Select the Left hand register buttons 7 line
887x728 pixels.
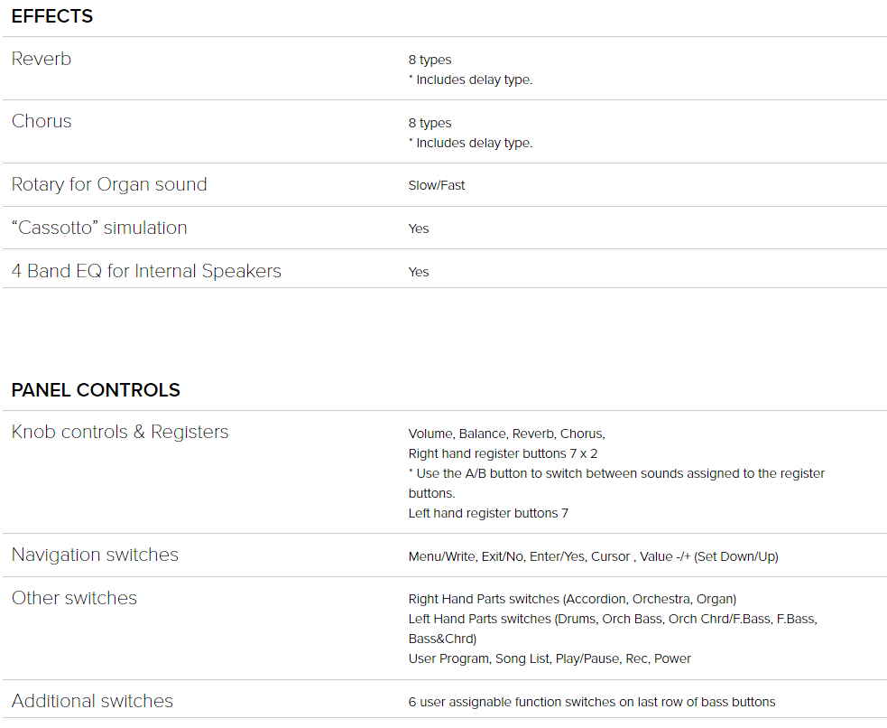pos(488,513)
